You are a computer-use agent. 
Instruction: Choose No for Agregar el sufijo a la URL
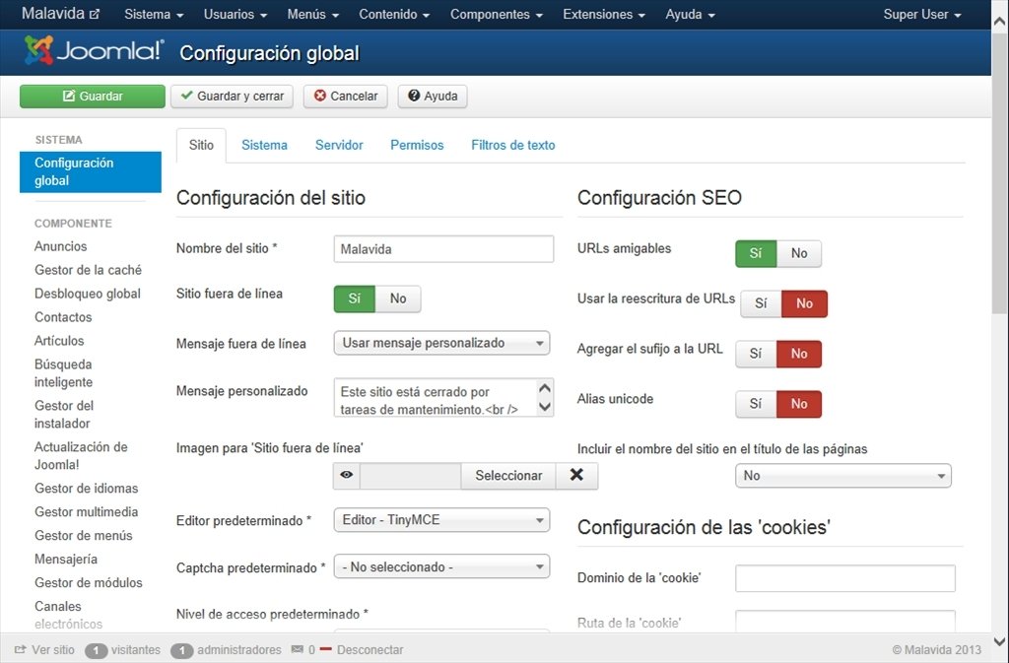coord(799,354)
